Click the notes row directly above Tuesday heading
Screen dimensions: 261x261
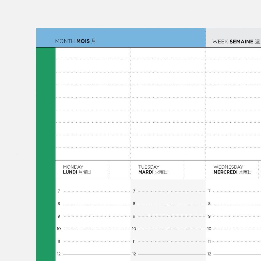click(x=168, y=154)
